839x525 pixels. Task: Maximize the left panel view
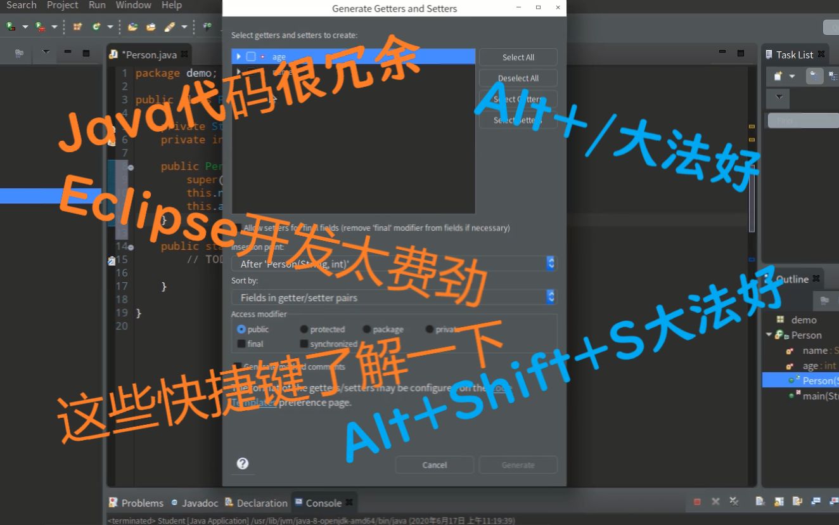[x=86, y=53]
